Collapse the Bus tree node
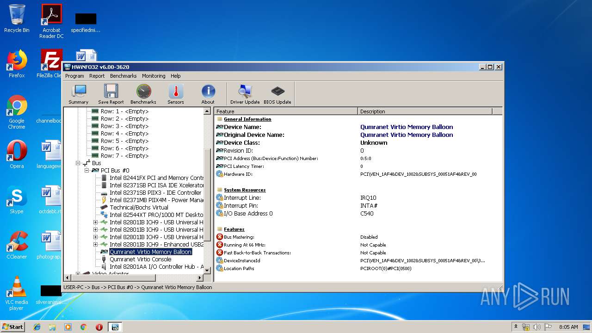The image size is (592, 333). click(78, 163)
